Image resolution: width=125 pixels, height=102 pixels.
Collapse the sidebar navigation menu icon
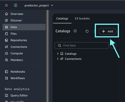tap(7, 5)
